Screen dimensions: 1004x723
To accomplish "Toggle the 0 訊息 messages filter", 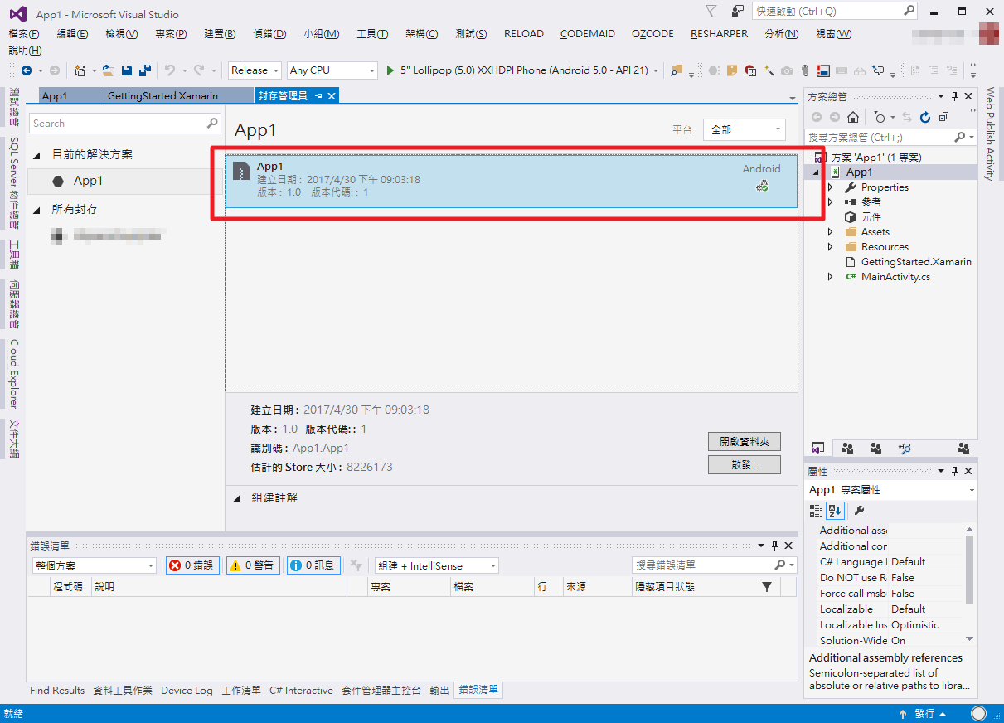I will pyautogui.click(x=313, y=565).
